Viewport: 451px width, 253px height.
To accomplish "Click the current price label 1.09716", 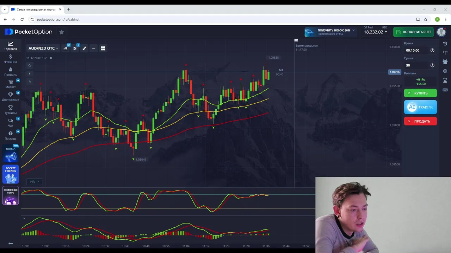I will [x=394, y=72].
